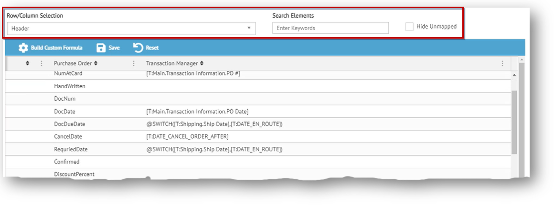Sort by the Purchase Order column arrows
554x205 pixels.
pyautogui.click(x=96, y=63)
